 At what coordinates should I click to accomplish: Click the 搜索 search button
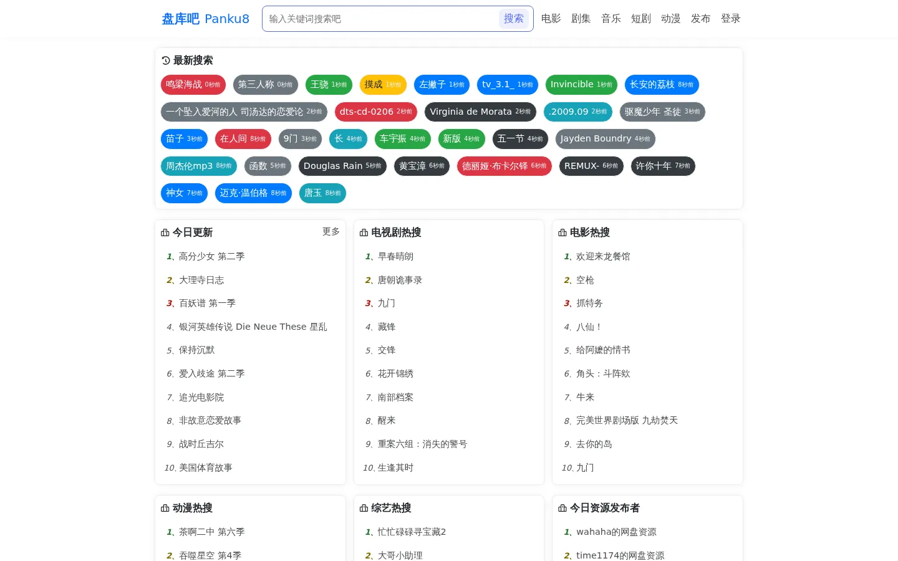click(x=514, y=19)
